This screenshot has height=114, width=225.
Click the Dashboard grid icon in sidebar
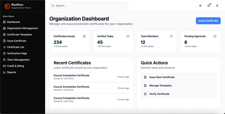click(x=4, y=22)
